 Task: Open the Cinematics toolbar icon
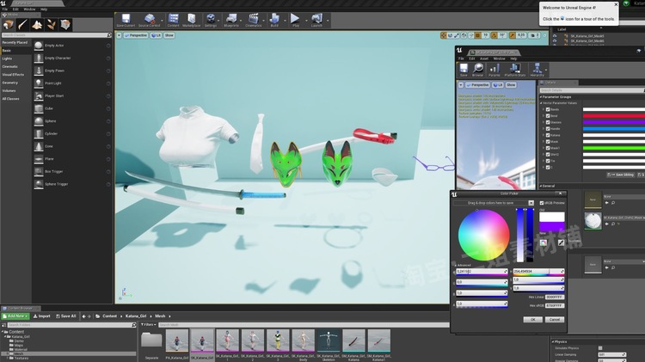[x=254, y=20]
